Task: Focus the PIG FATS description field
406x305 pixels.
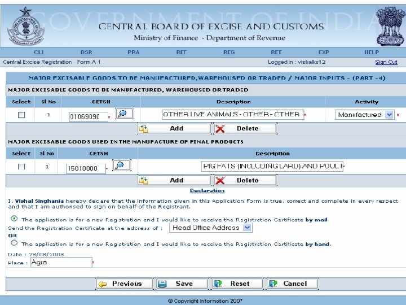Action: coord(272,166)
